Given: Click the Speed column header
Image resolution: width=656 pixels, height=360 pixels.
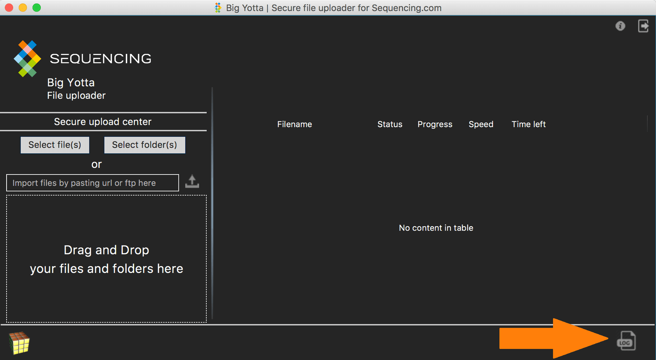Looking at the screenshot, I should tap(481, 124).
